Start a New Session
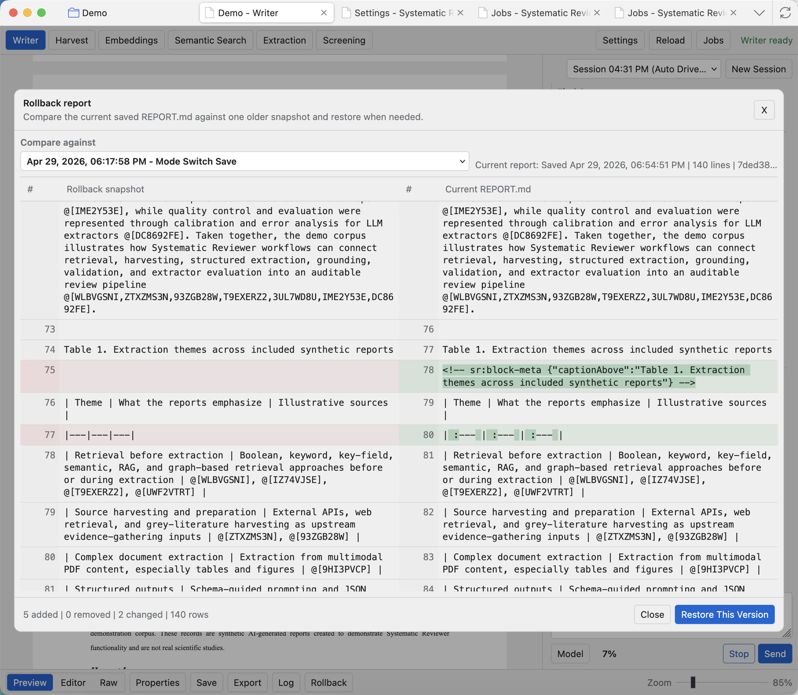The image size is (798, 695). (758, 69)
